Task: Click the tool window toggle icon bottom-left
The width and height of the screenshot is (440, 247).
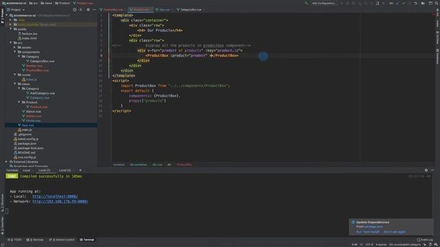Action: point(2,244)
